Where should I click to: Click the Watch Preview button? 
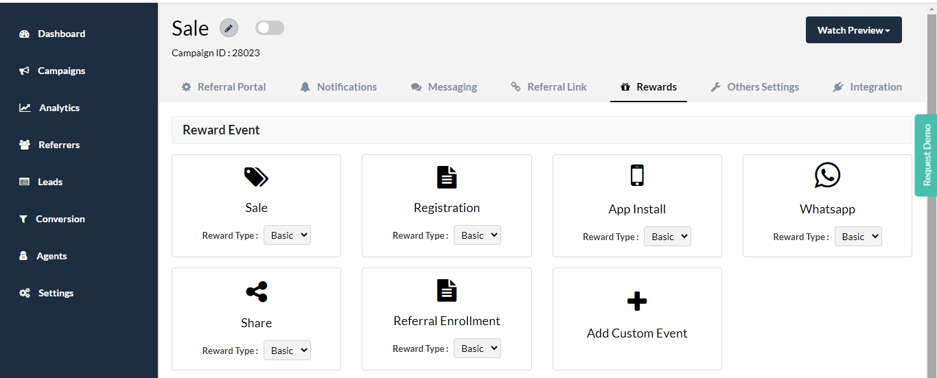(x=854, y=30)
